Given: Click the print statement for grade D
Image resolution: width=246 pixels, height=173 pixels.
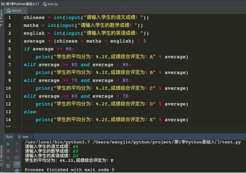Looking at the screenshot, I should (112, 104).
